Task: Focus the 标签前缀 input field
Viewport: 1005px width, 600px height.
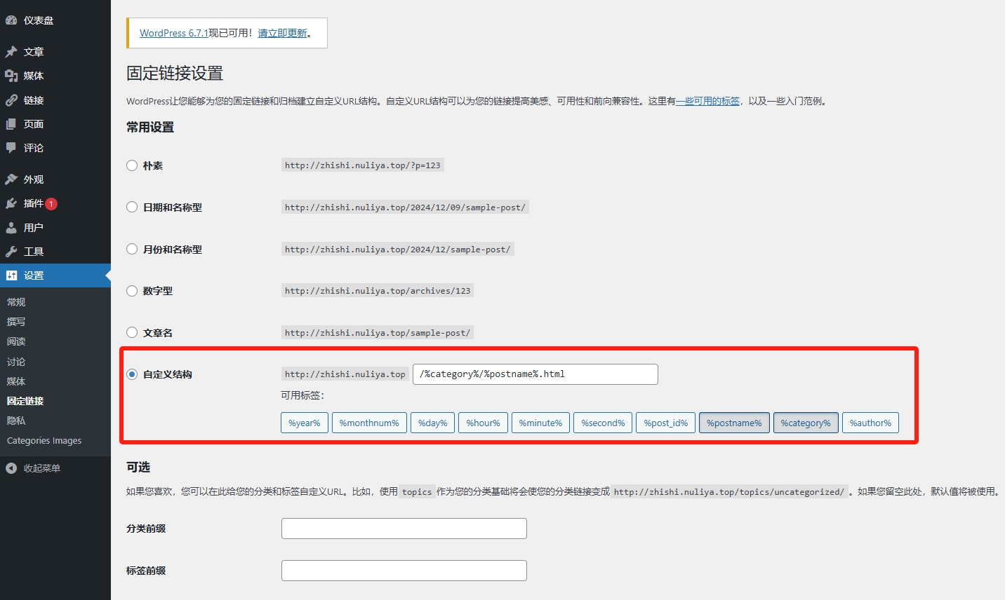Action: point(404,571)
